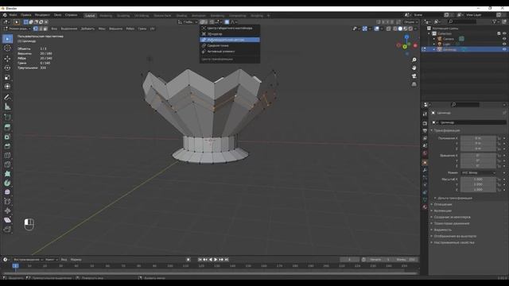Open the Render properties tab
Viewport: 509px width, 286px height.
[425, 123]
